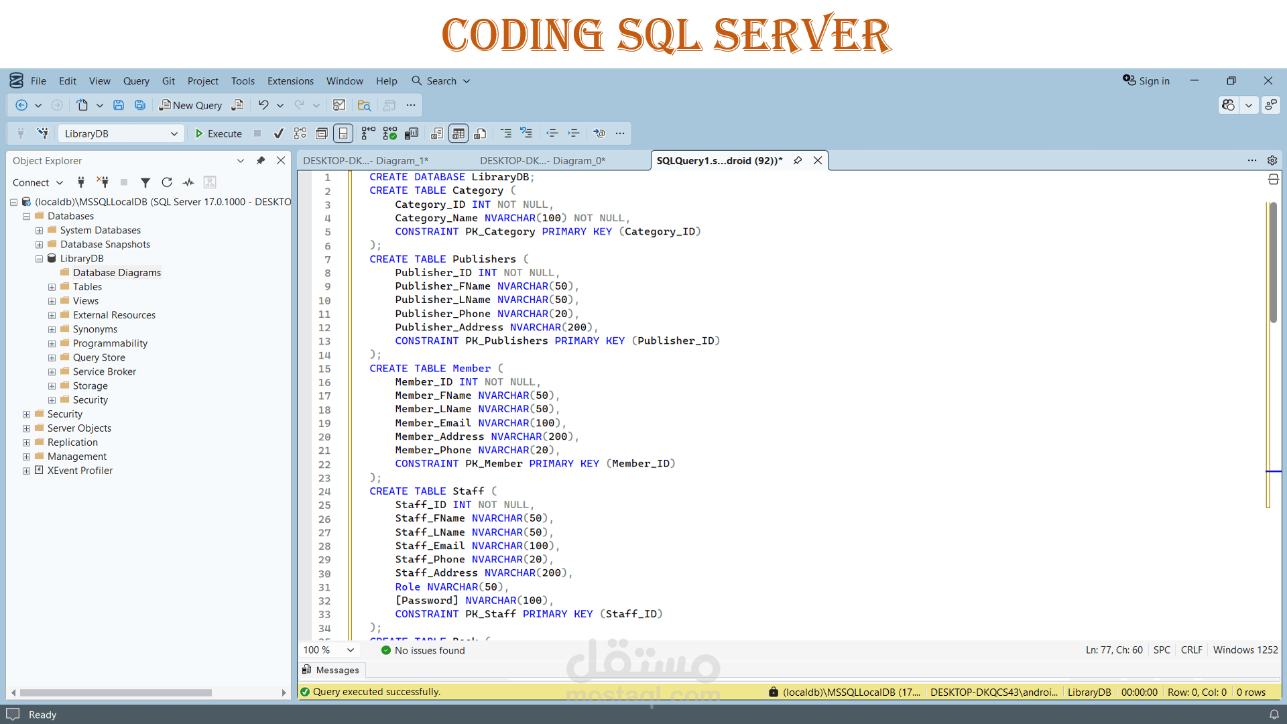Screen dimensions: 1287x724
Task: Switch to the Diagram_1 tab
Action: [x=365, y=160]
